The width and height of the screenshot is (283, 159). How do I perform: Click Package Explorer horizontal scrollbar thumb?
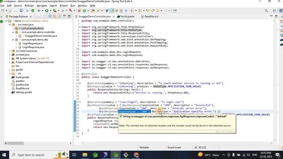coord(15,143)
